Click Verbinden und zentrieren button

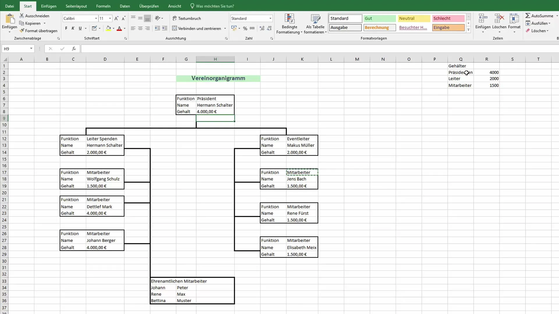(197, 28)
